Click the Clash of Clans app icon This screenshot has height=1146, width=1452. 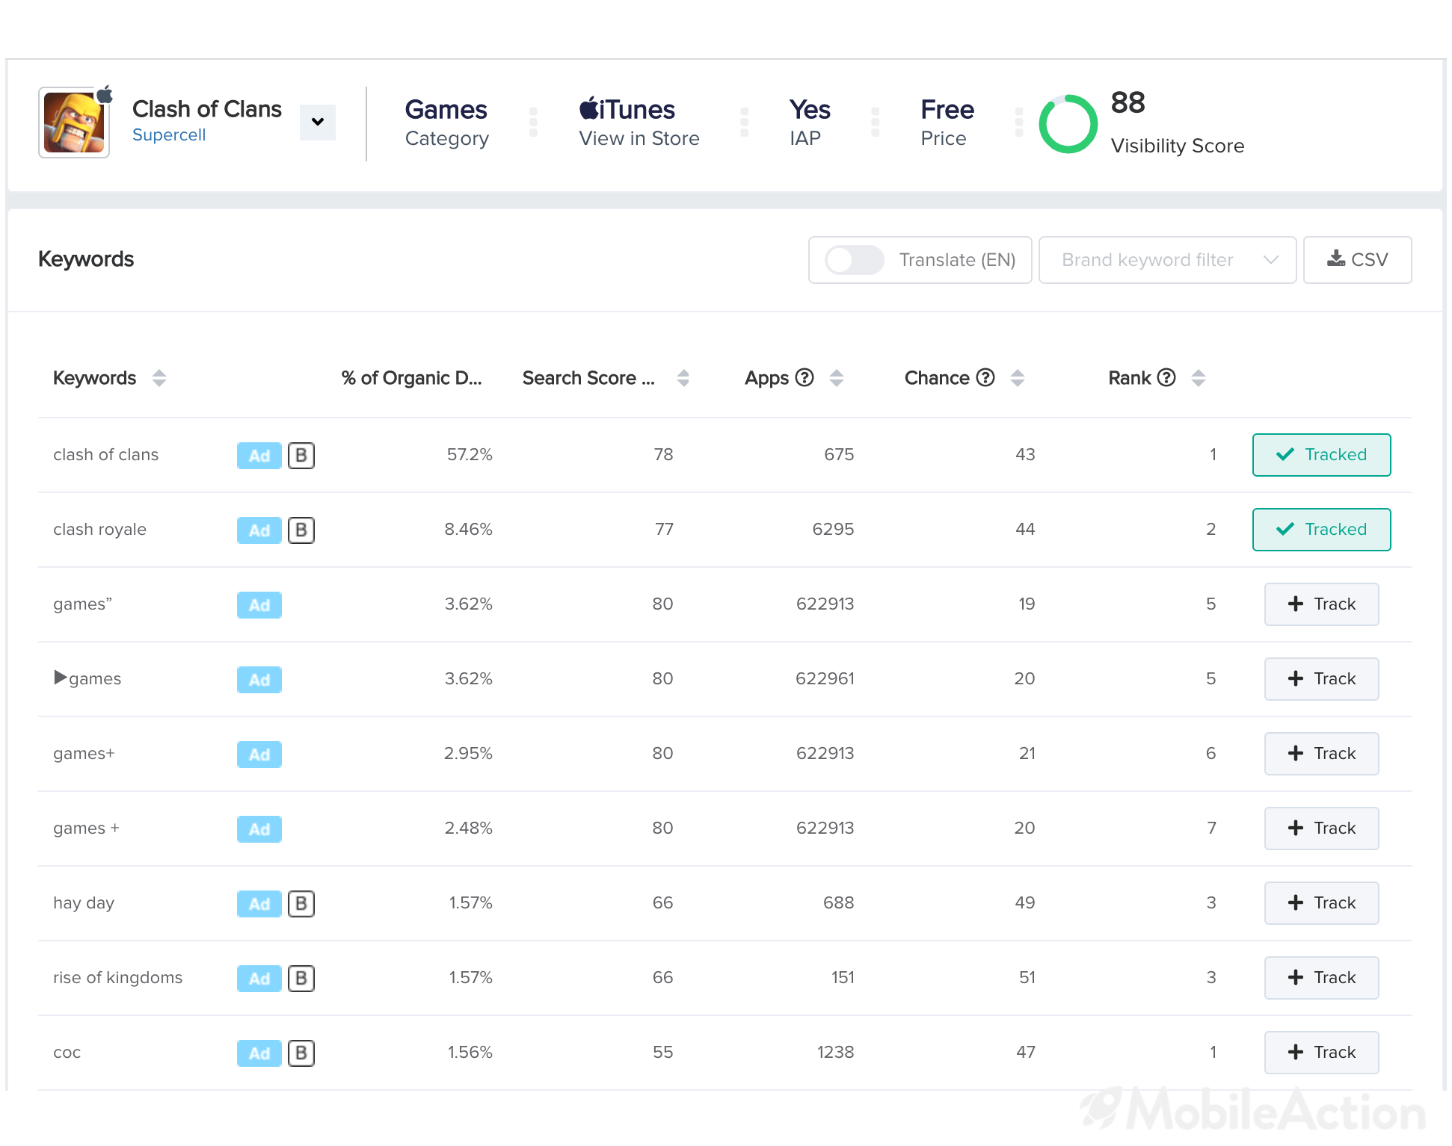point(74,123)
